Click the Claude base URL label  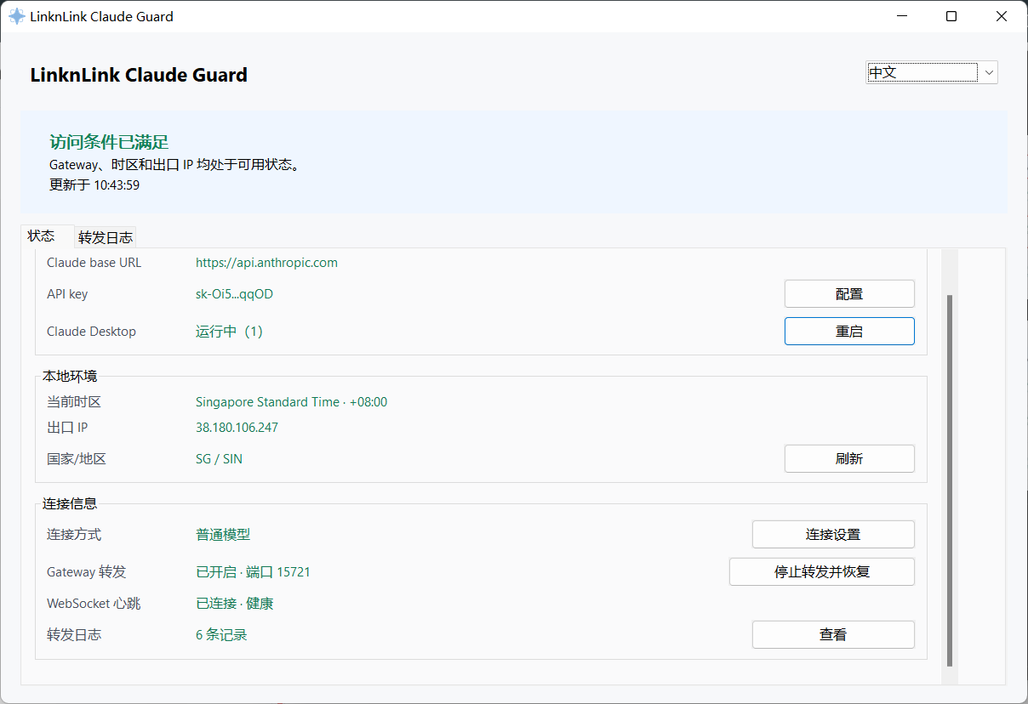tap(94, 263)
